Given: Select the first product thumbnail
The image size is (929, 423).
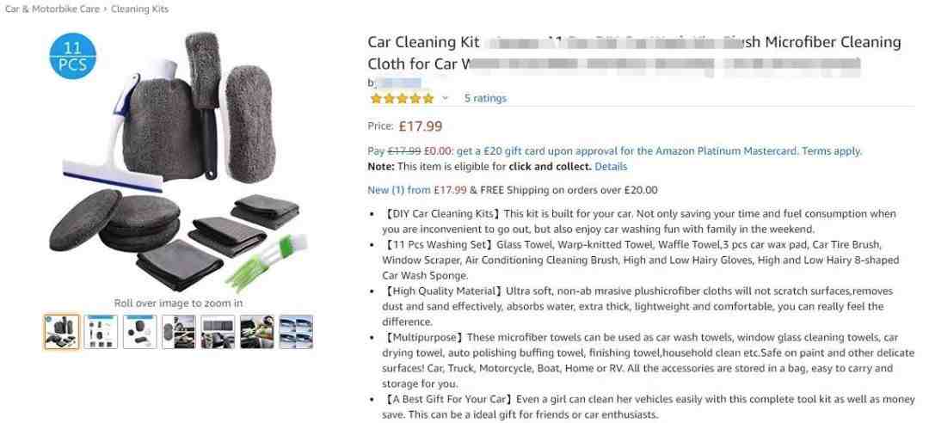Looking at the screenshot, I should pyautogui.click(x=62, y=332).
